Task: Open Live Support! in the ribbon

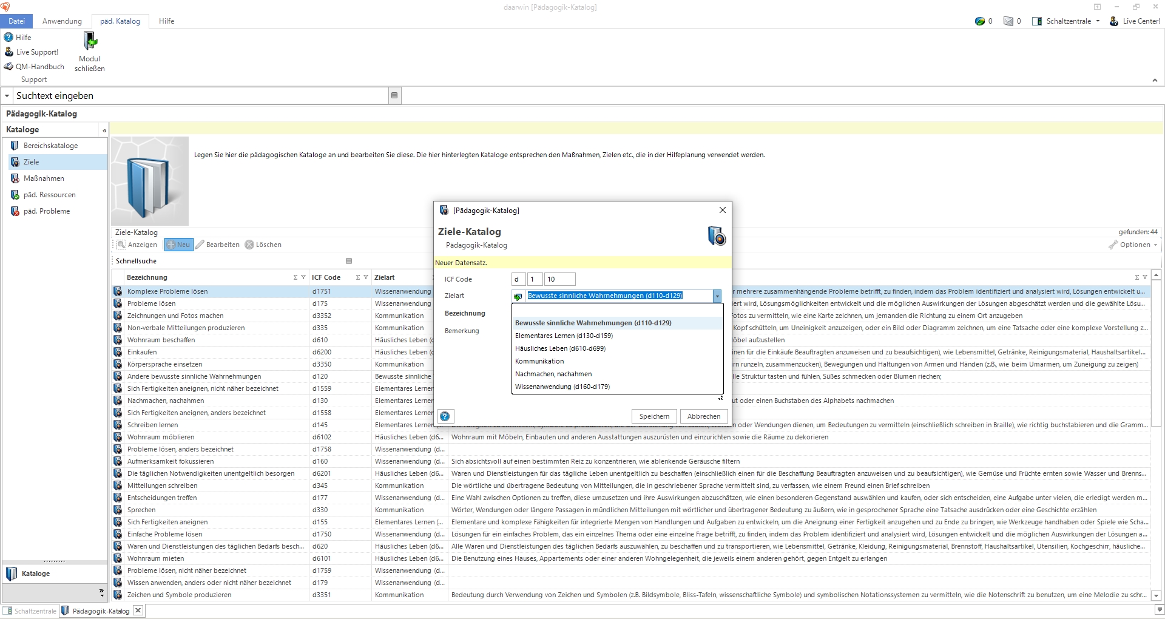Action: coord(32,52)
